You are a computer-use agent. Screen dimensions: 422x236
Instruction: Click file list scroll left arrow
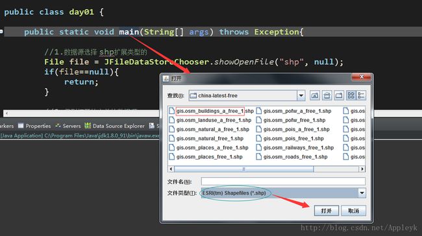[x=171, y=169]
